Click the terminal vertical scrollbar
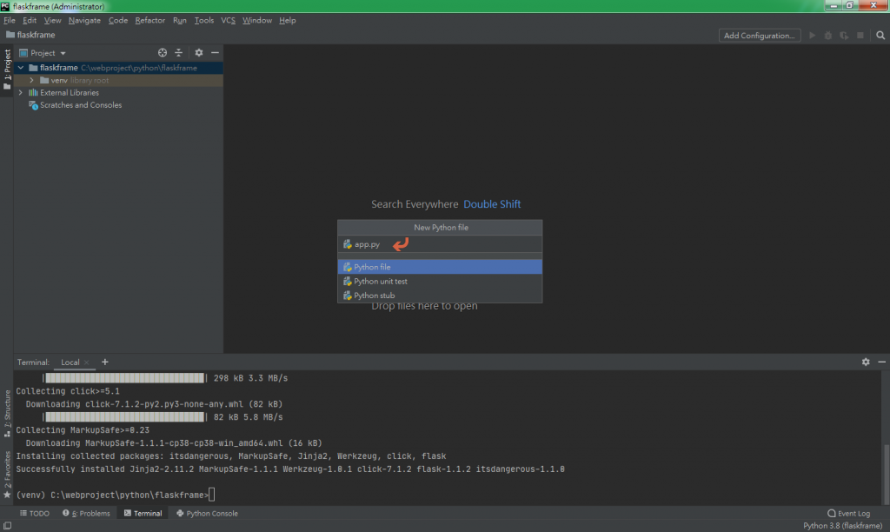The height and width of the screenshot is (532, 890). [x=886, y=475]
